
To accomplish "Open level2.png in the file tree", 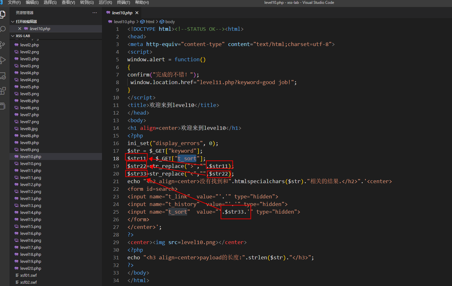I will point(30,52).
